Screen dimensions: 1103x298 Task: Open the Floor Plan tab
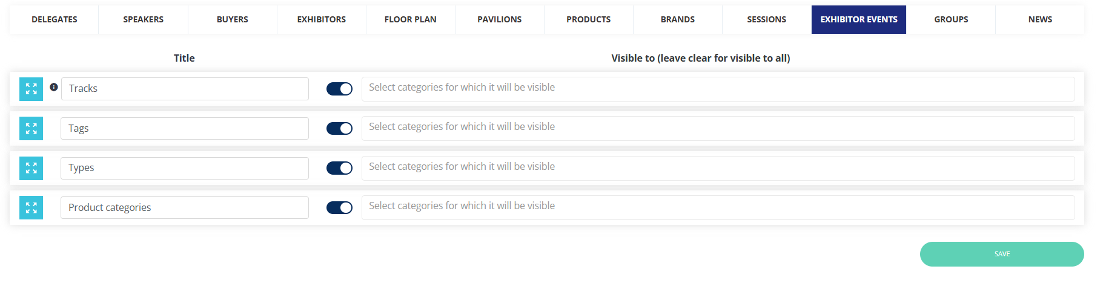410,19
